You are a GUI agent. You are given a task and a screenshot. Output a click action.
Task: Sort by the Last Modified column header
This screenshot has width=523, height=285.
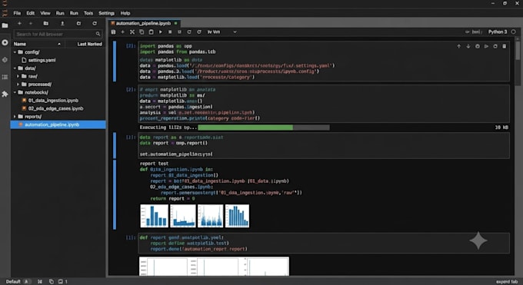point(89,44)
